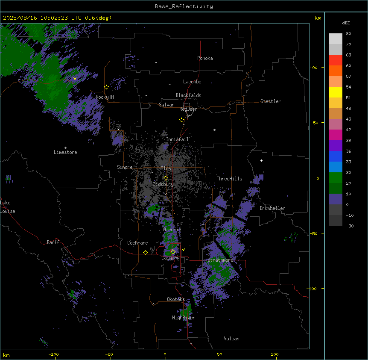Viewport: 368px width, 360px height.
Task: Click the Innisfail city label
Action: click(177, 139)
